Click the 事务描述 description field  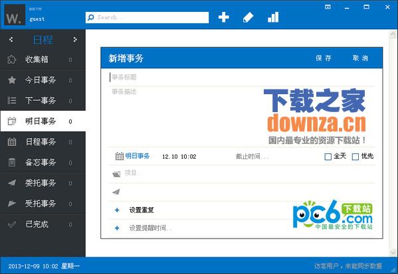click(x=242, y=116)
